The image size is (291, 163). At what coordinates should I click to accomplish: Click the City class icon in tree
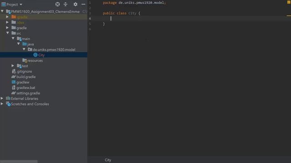pos(35,55)
